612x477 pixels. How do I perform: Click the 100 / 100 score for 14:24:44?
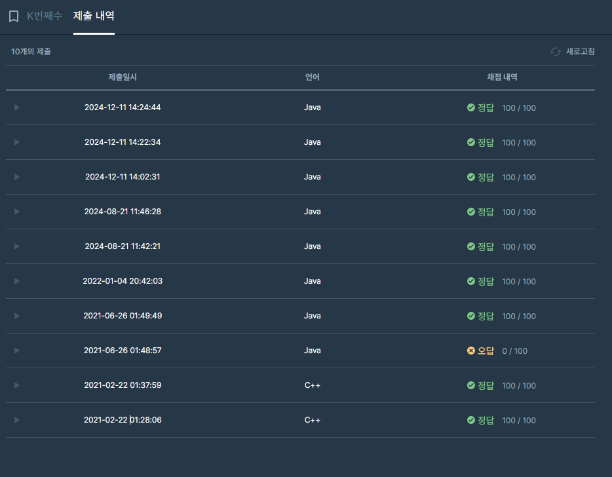pos(519,107)
